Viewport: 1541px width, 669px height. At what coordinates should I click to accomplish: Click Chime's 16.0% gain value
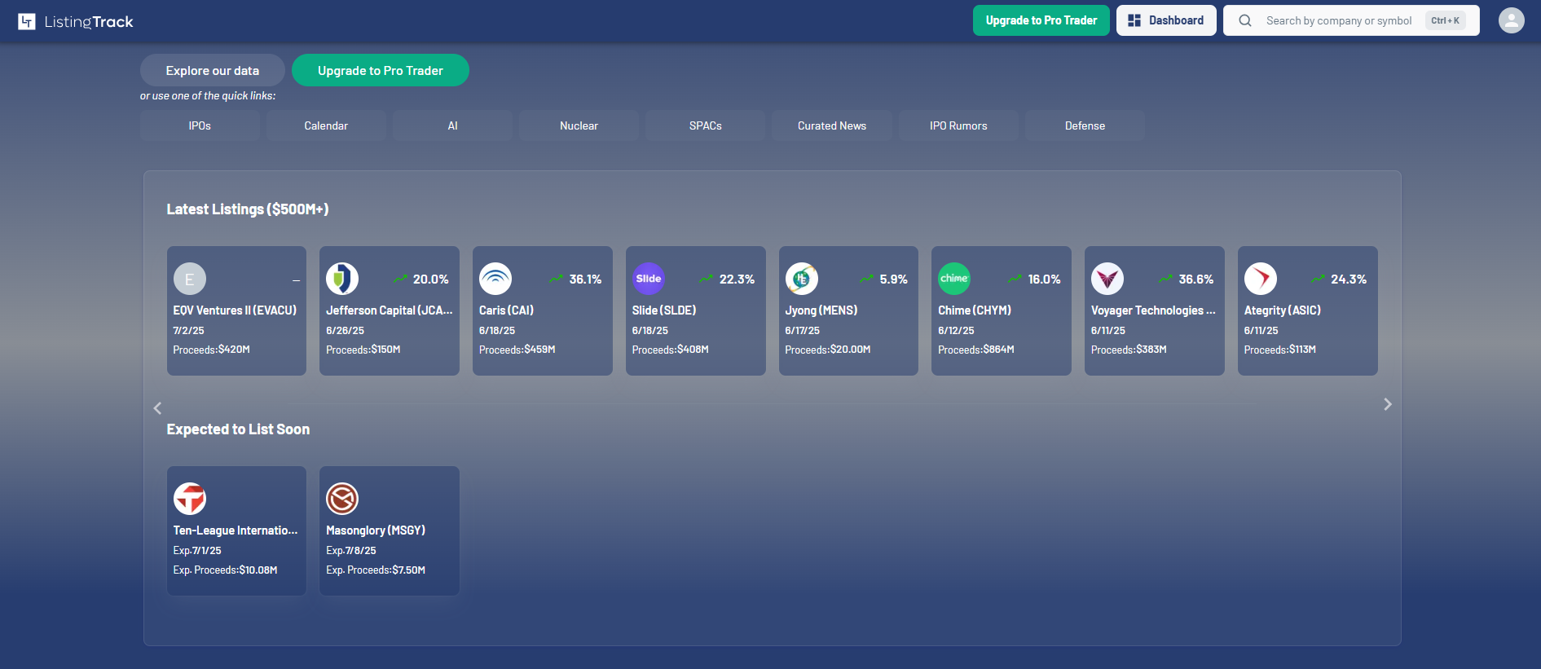1044,279
